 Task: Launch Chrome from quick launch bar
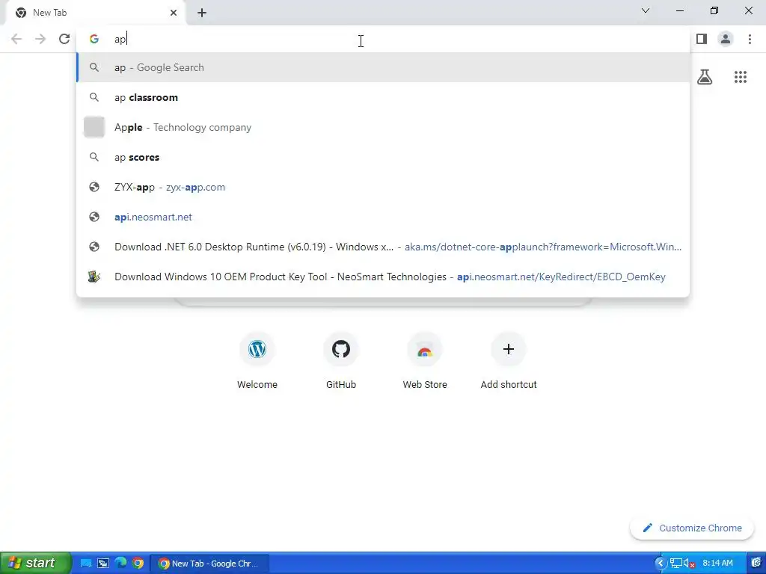click(138, 564)
